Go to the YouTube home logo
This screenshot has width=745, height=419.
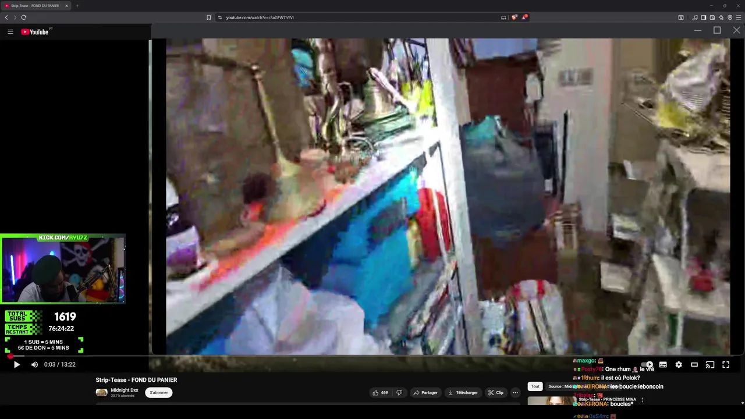pos(35,32)
